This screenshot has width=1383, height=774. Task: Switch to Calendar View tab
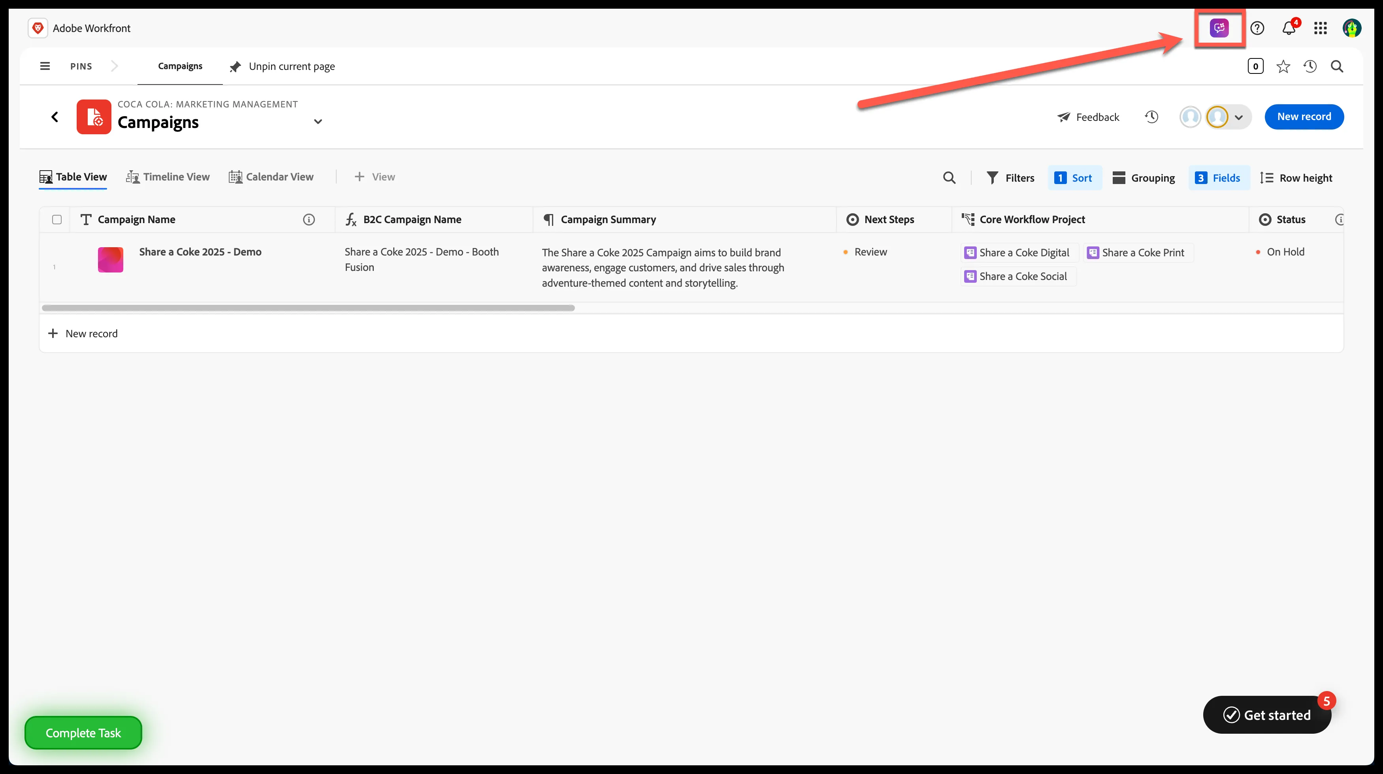[271, 177]
